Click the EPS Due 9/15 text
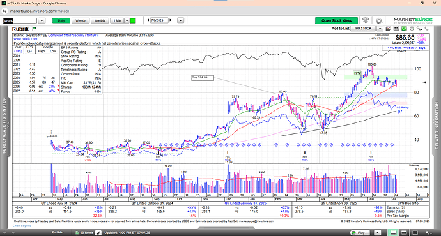The image size is (441, 236). click(408, 203)
